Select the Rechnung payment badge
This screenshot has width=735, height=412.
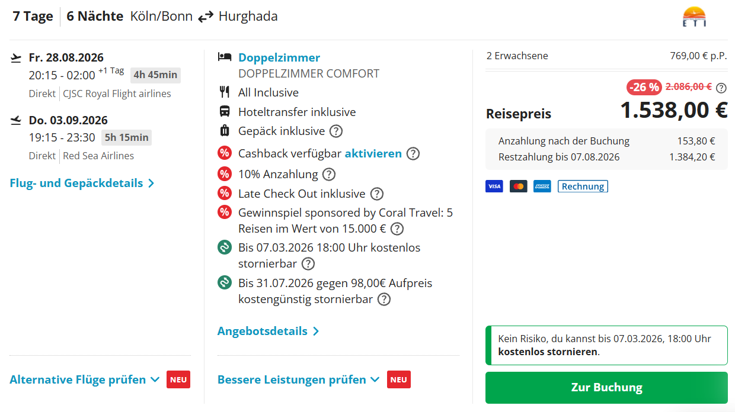tap(583, 186)
